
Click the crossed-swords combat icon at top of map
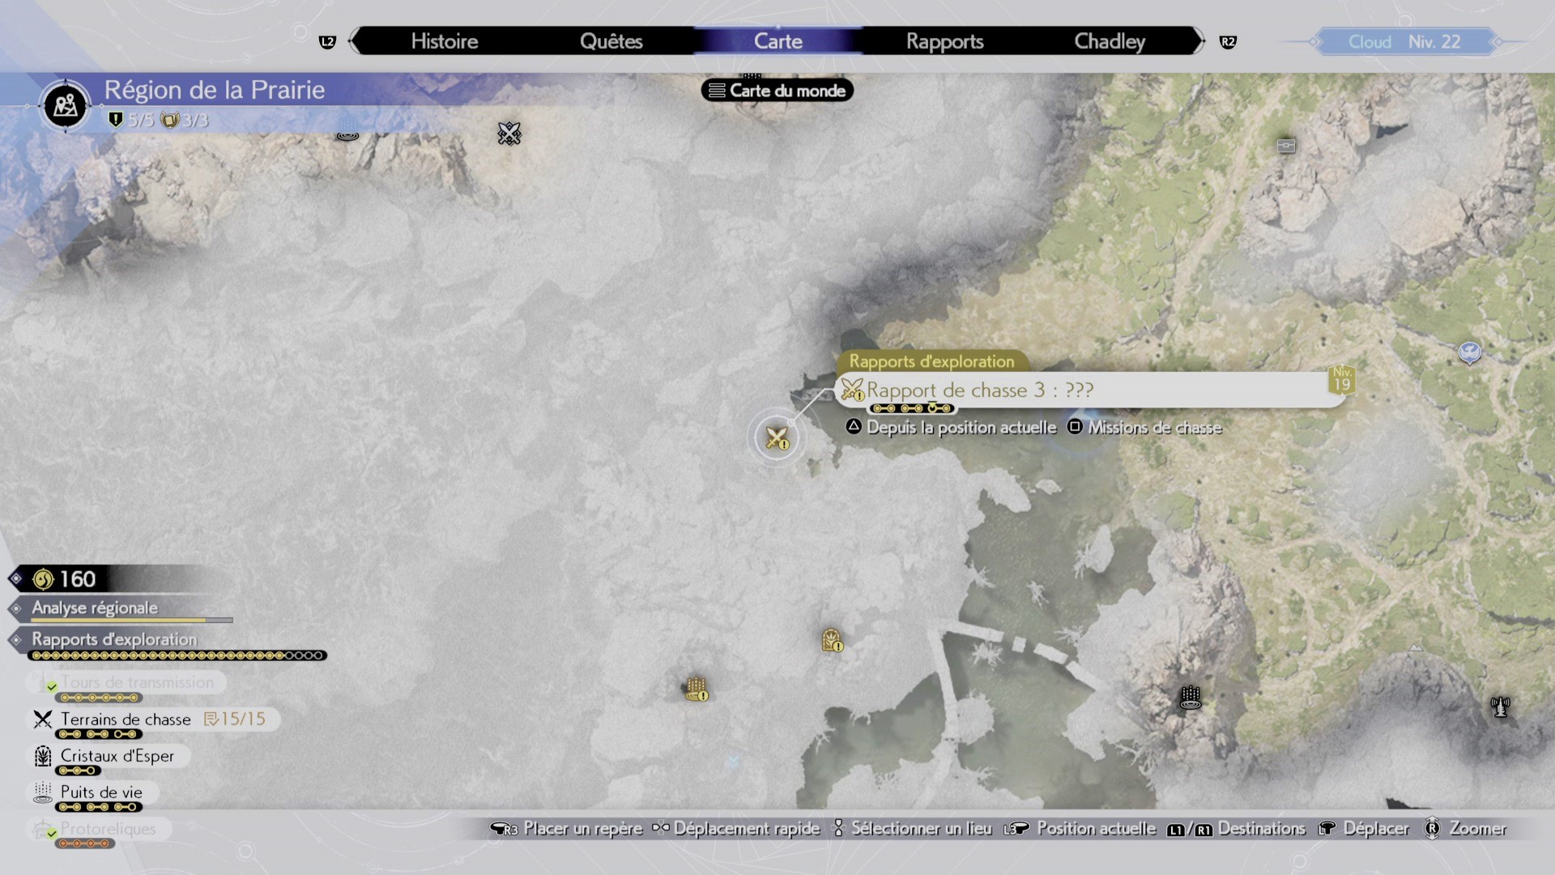[509, 134]
